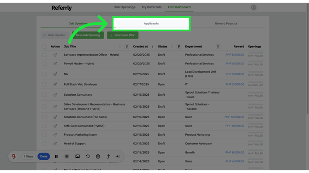
Task: Click the image capture icon in recorder bar
Action: 77,156
